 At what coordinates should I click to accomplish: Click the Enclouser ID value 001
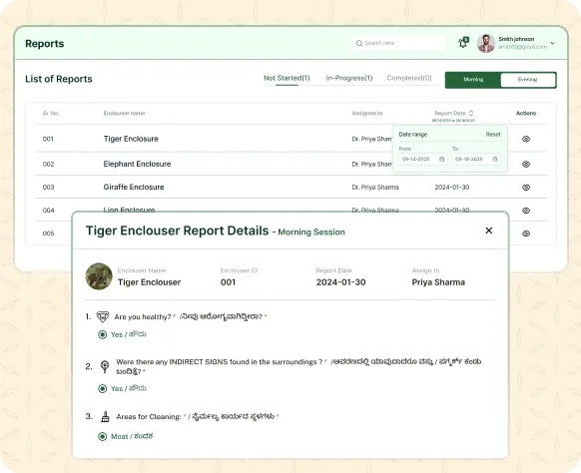(x=228, y=282)
